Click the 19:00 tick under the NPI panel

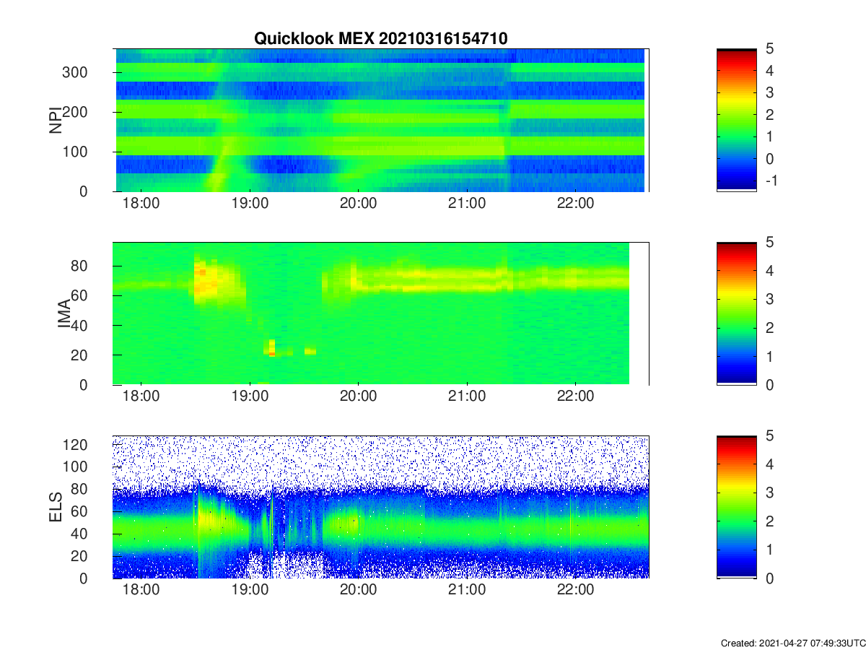250,204
